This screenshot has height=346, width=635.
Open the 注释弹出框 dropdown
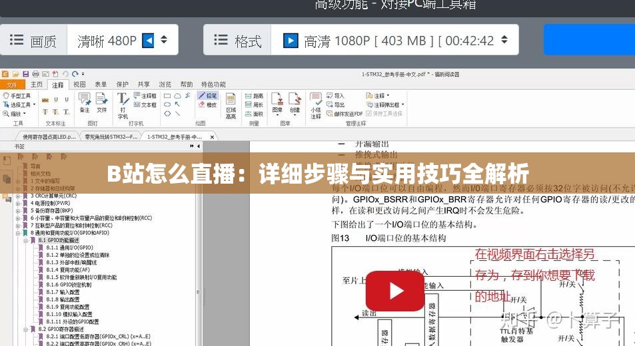(x=385, y=104)
